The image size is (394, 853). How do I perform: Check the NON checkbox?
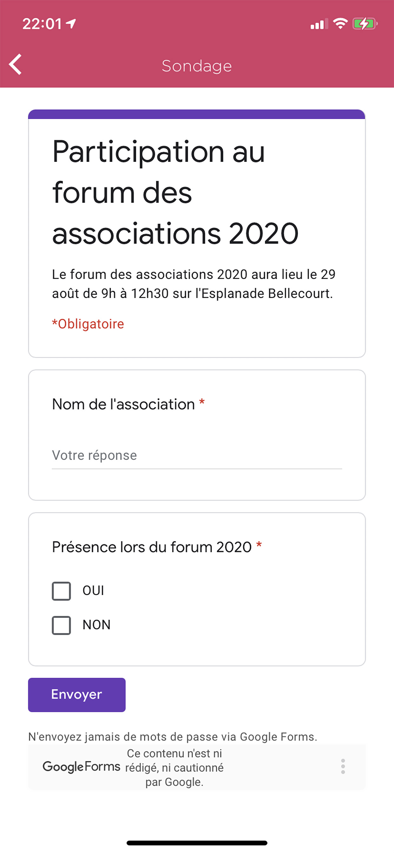[x=61, y=625]
